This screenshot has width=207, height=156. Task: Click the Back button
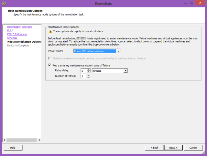click(x=154, y=148)
